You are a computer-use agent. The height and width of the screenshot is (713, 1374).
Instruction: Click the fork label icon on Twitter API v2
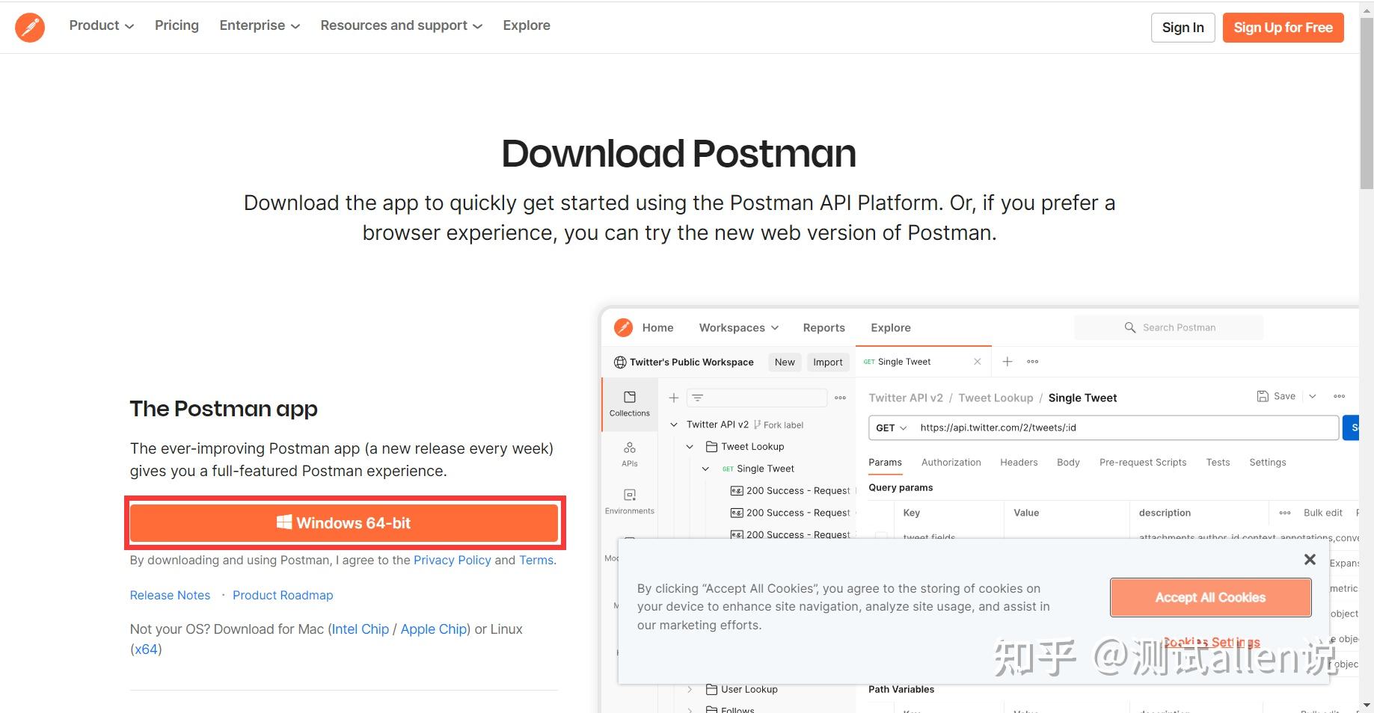tap(757, 425)
